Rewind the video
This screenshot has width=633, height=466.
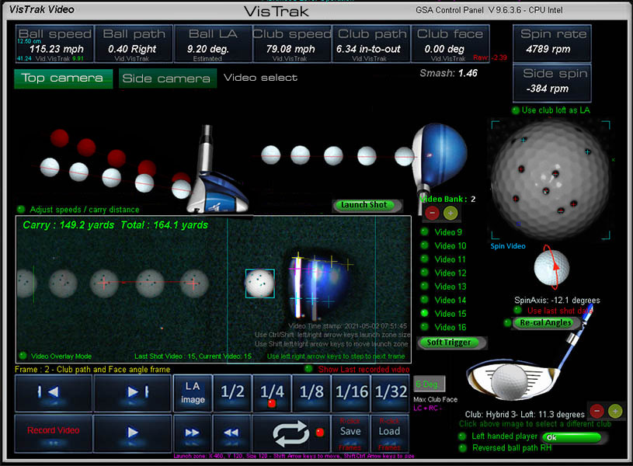point(231,433)
